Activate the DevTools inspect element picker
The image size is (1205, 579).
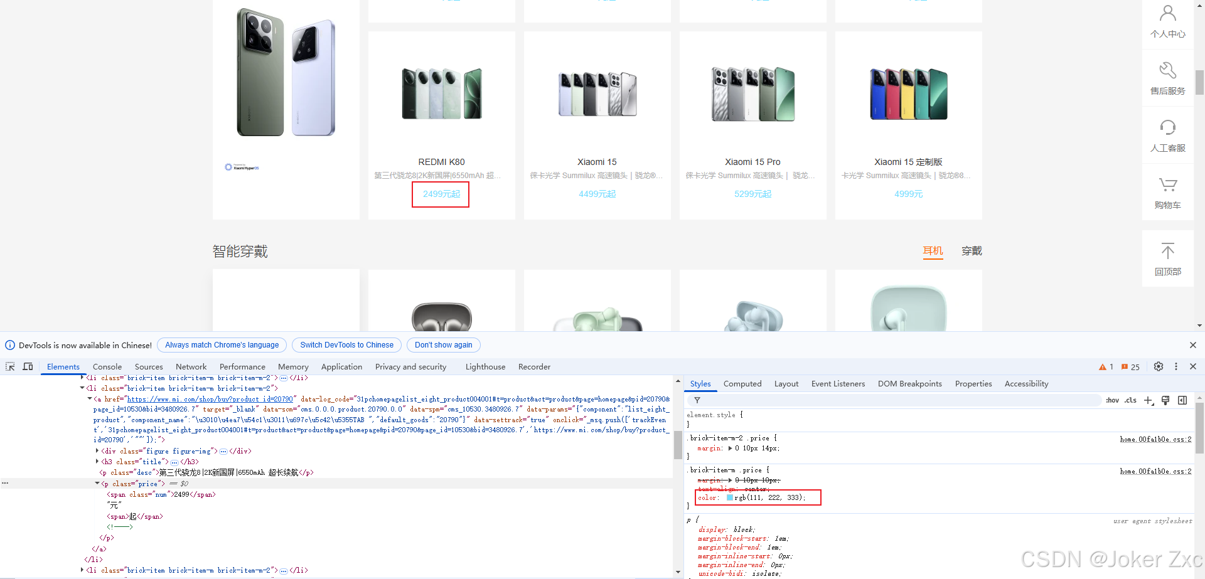coord(10,366)
